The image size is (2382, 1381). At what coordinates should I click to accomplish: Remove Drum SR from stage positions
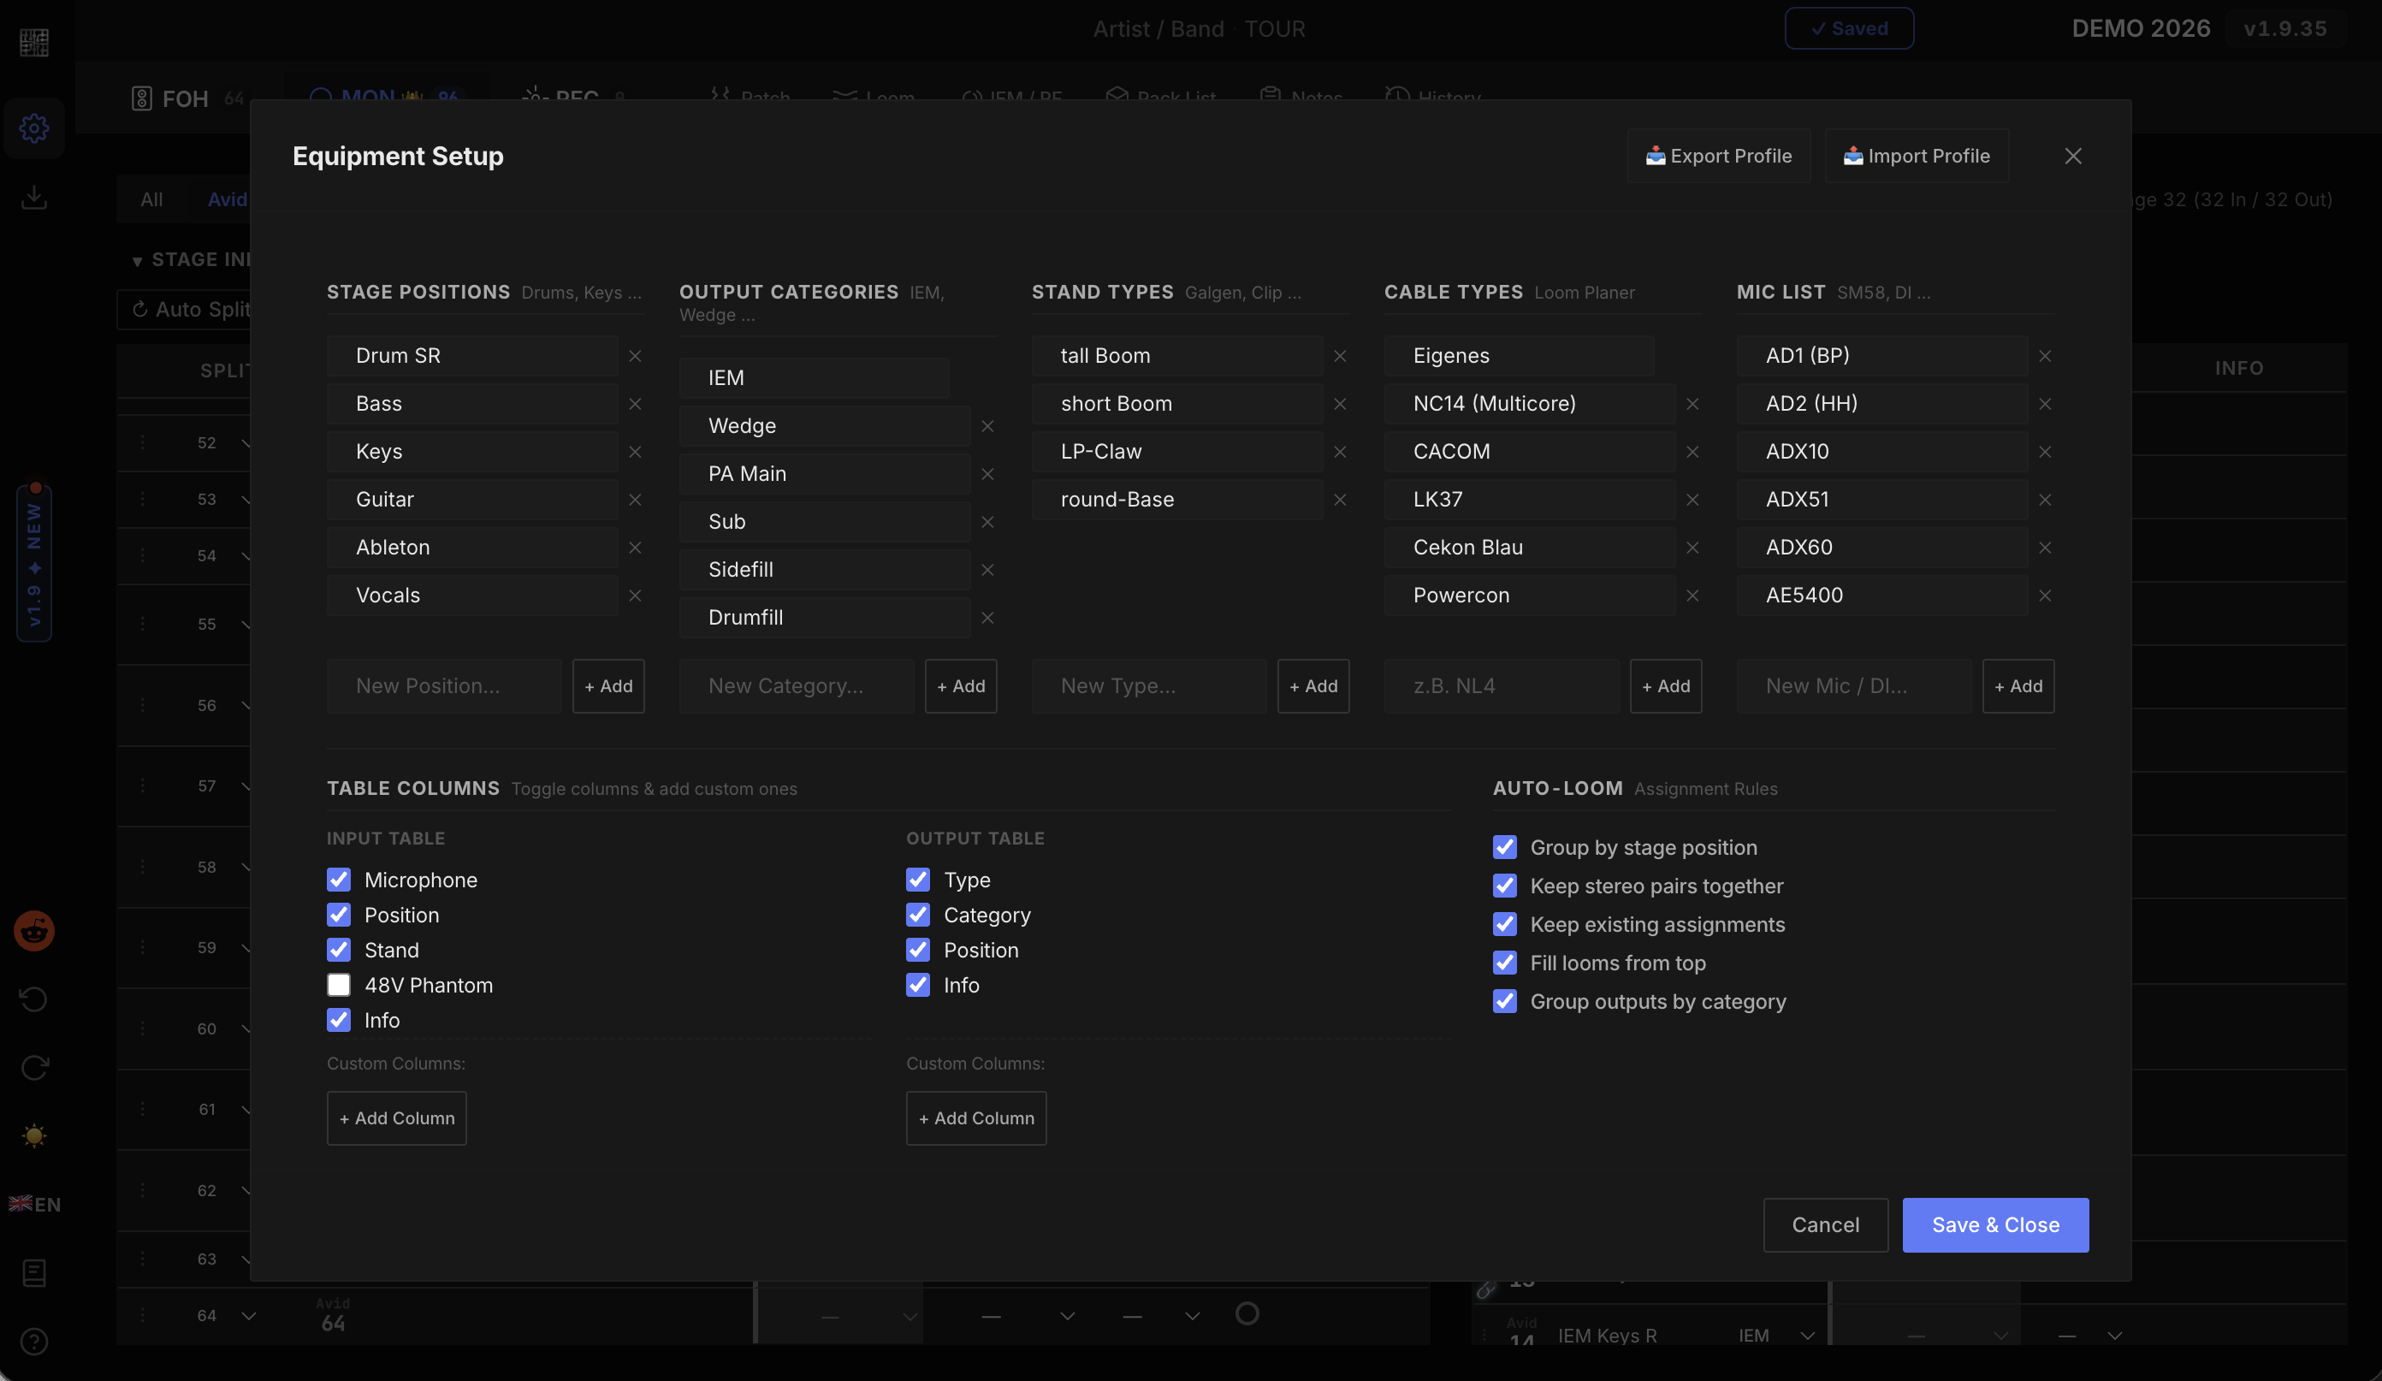[x=635, y=356]
